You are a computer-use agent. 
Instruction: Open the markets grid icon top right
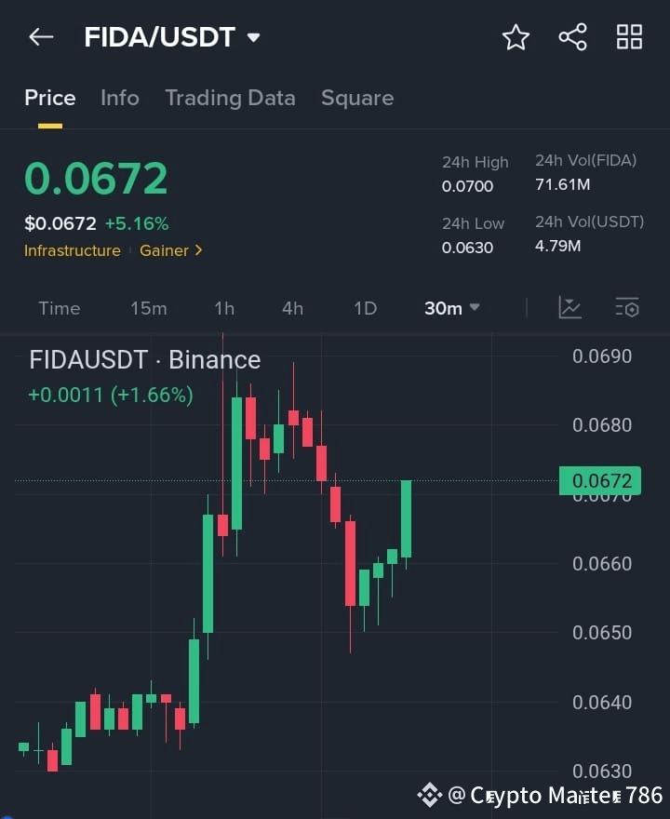tap(629, 37)
